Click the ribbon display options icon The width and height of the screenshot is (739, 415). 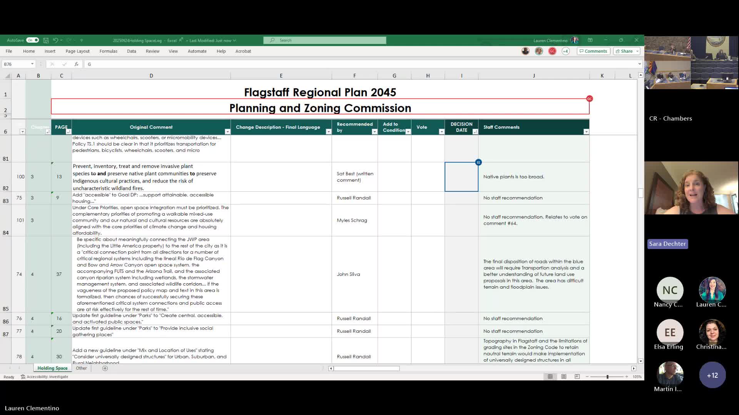point(590,40)
